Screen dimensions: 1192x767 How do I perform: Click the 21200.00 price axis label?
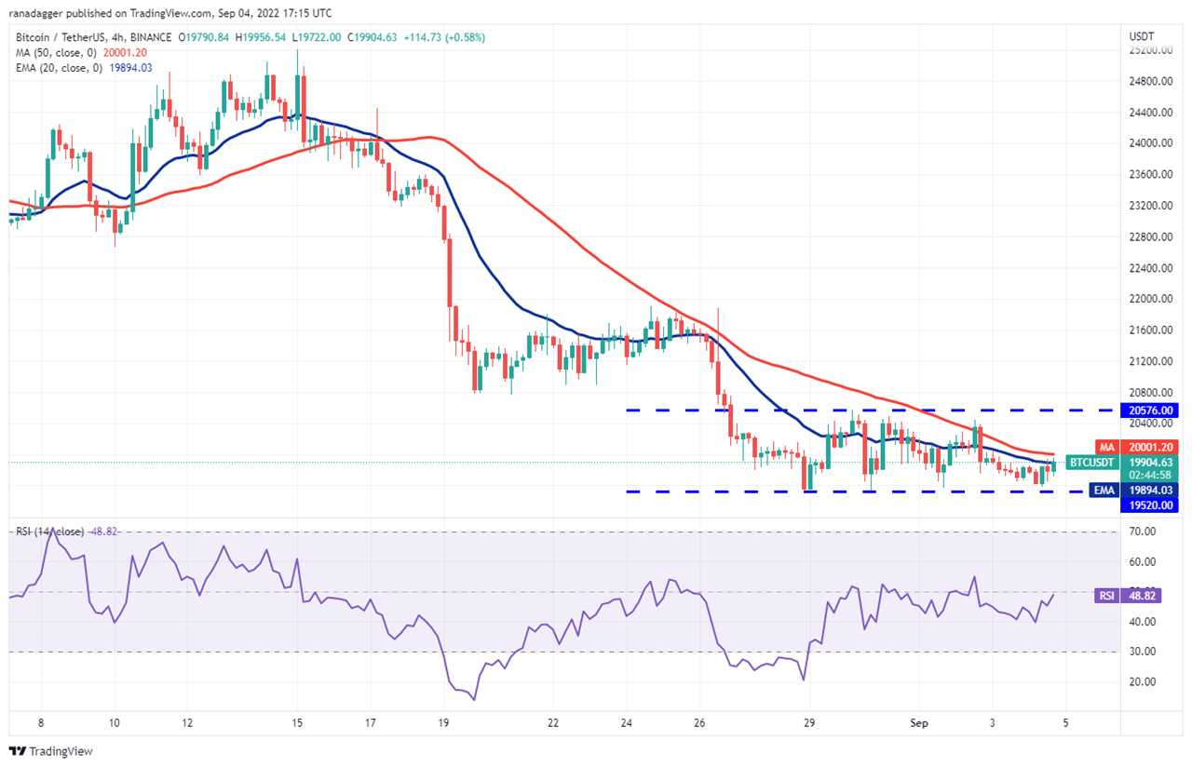pos(1153,361)
